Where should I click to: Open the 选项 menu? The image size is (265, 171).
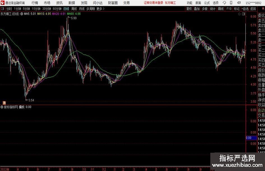[x=215, y=3]
